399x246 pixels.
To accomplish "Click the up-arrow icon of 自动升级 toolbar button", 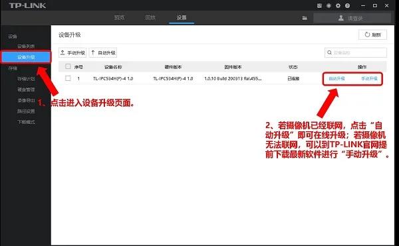I will (93, 52).
